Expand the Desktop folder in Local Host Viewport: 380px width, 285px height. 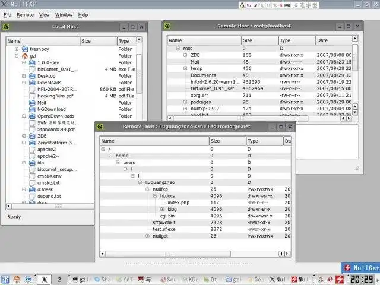pyautogui.click(x=24, y=76)
